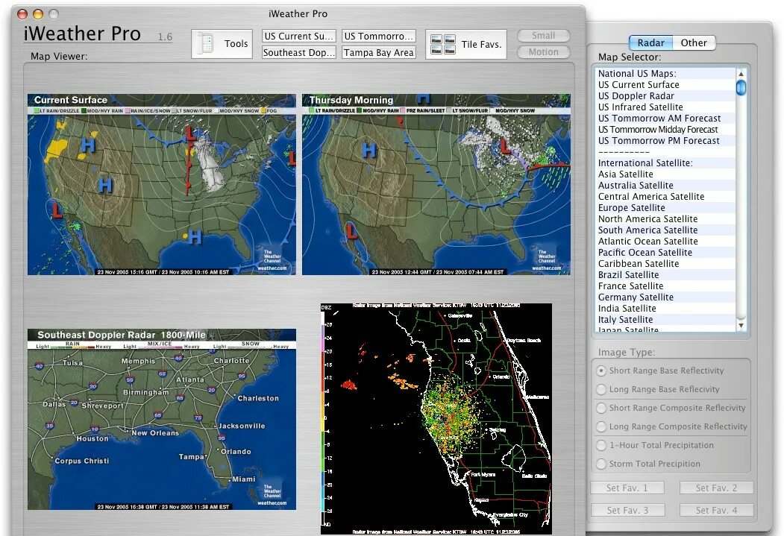Select Long Range Composite Reflectivity radio
This screenshot has height=536, width=784.
(601, 426)
